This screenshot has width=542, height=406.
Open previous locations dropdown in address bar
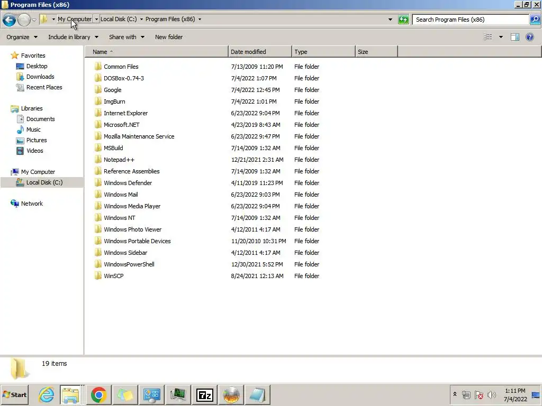pos(390,20)
